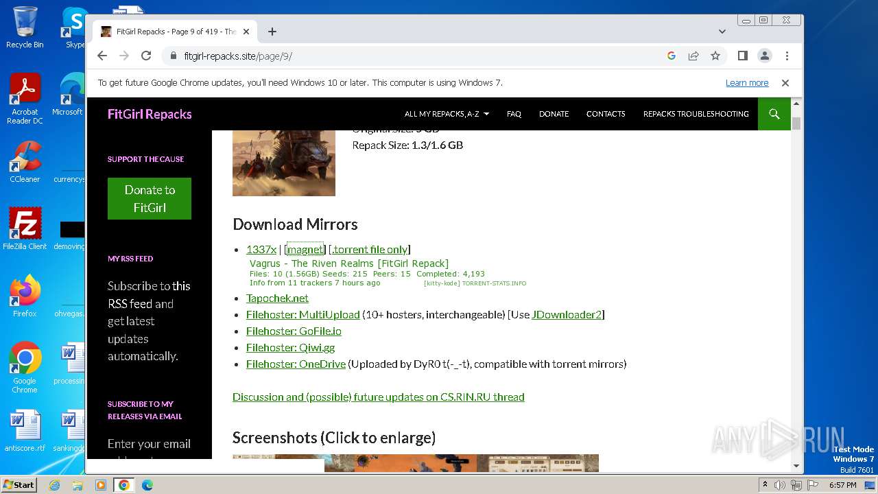Share this page via share icon

[693, 56]
